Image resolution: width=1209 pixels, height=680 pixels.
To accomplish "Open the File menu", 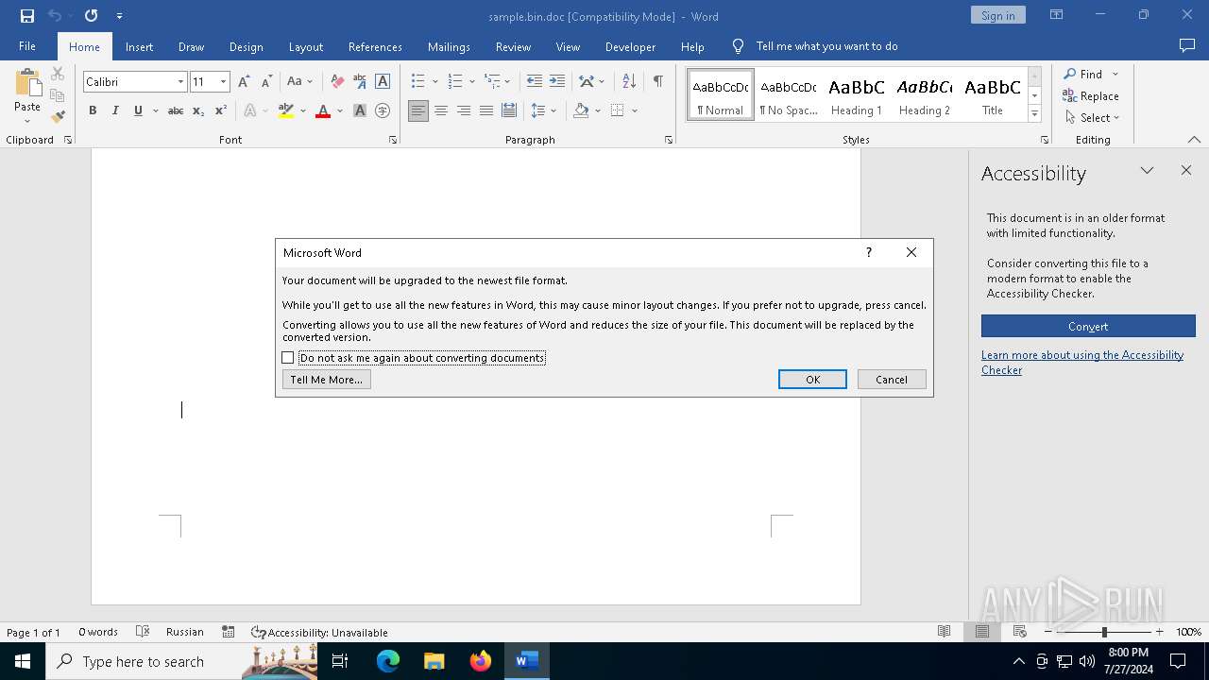I will click(27, 46).
